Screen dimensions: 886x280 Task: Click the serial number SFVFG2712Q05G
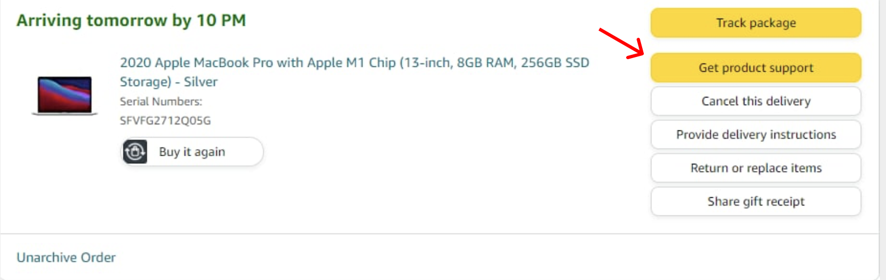[x=165, y=121]
